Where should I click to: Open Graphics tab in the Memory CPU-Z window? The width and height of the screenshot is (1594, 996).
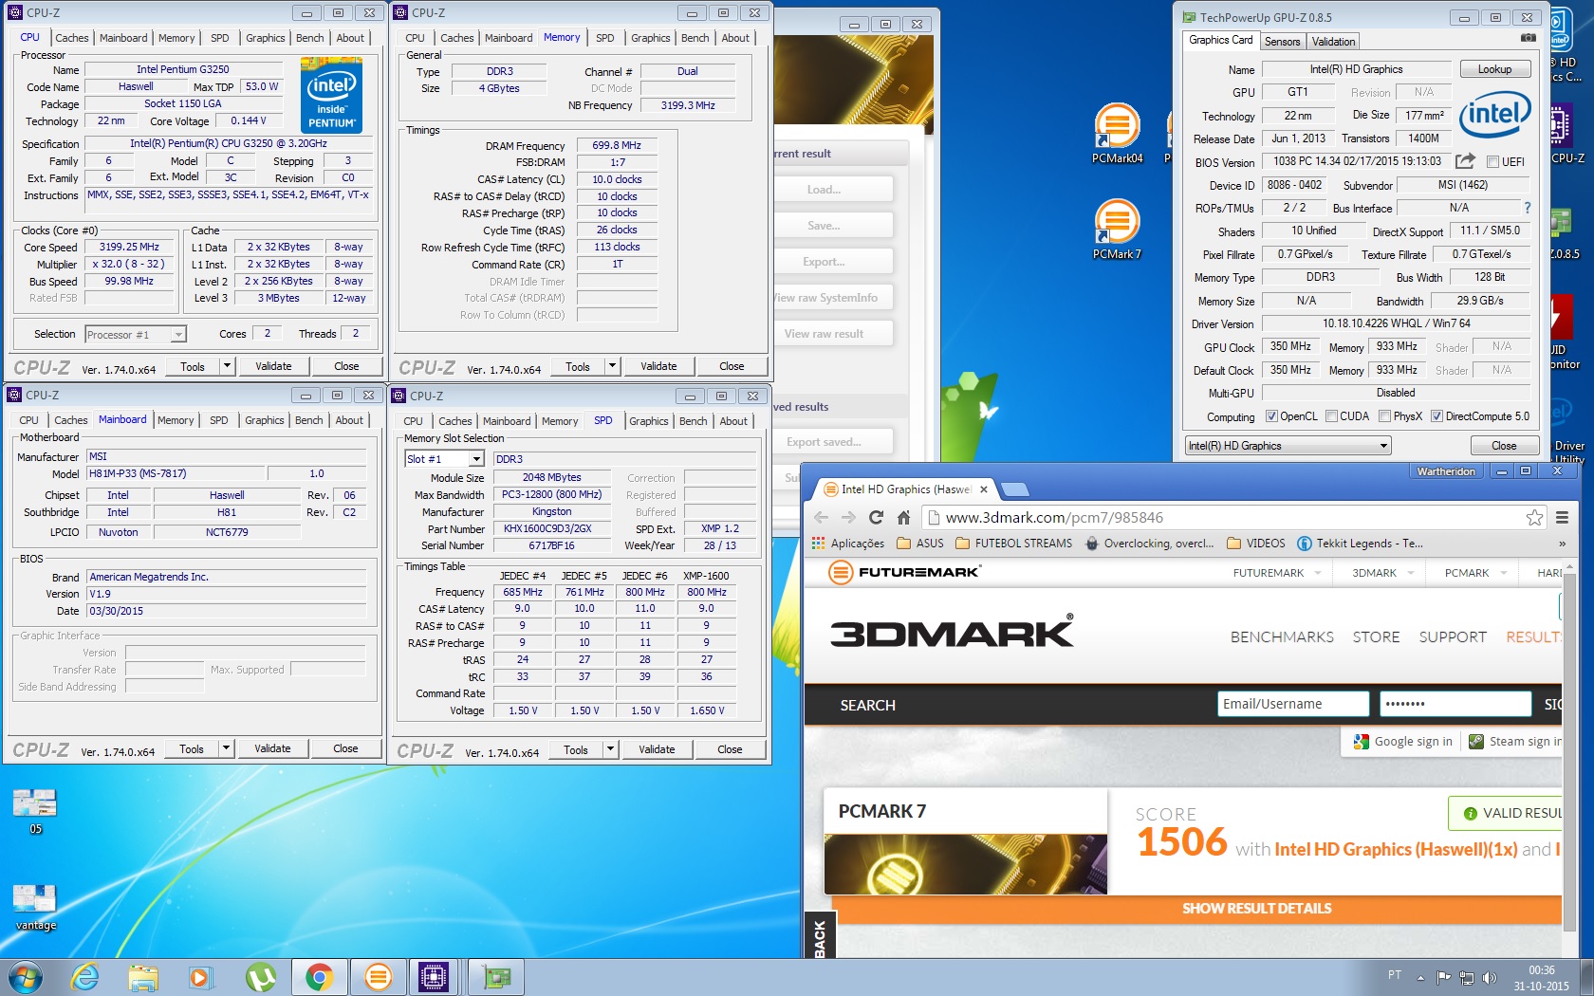(650, 38)
